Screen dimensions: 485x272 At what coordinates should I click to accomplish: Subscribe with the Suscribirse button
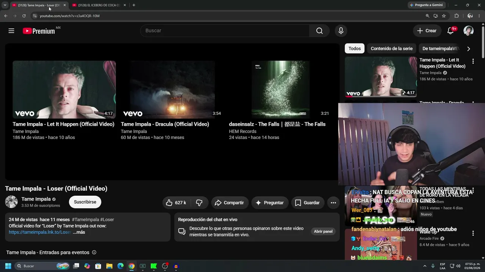tap(85, 202)
